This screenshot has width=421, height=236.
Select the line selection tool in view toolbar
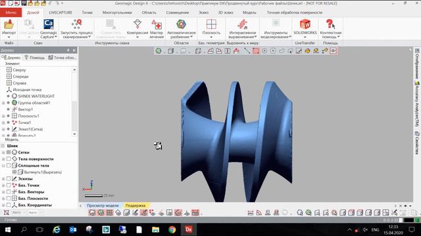[247, 51]
